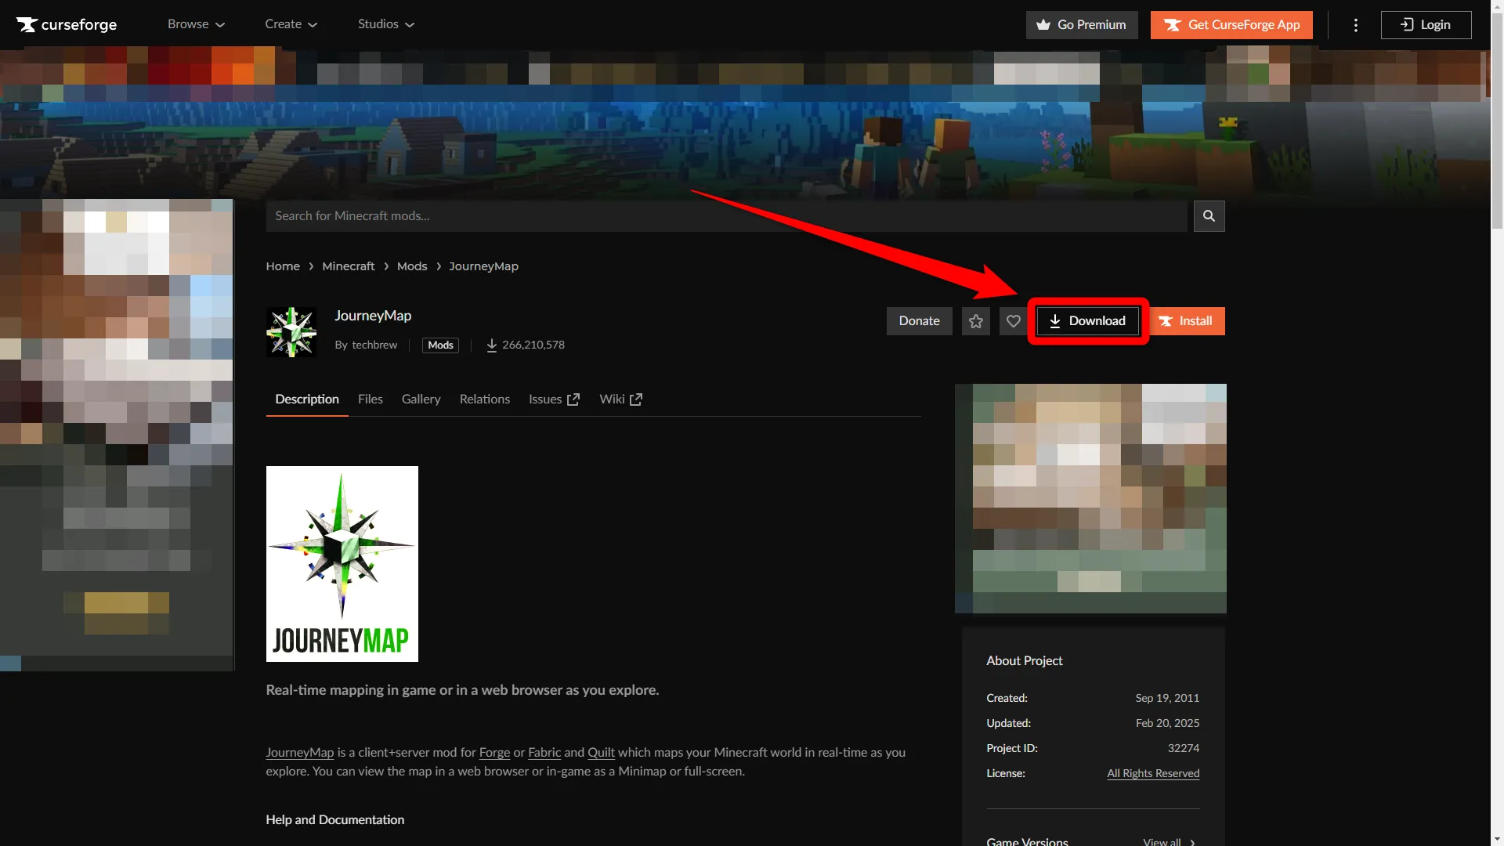Expand the Browse menu
1504x846 pixels.
click(196, 24)
